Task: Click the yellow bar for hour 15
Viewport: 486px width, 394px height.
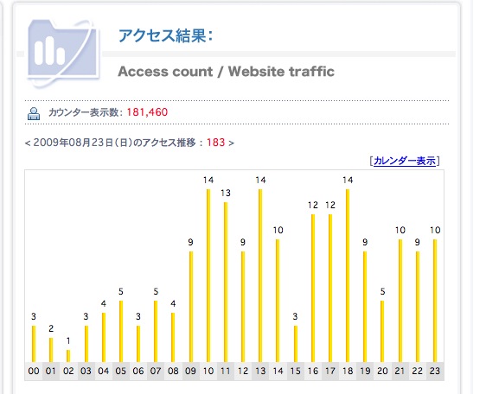Action: click(296, 344)
